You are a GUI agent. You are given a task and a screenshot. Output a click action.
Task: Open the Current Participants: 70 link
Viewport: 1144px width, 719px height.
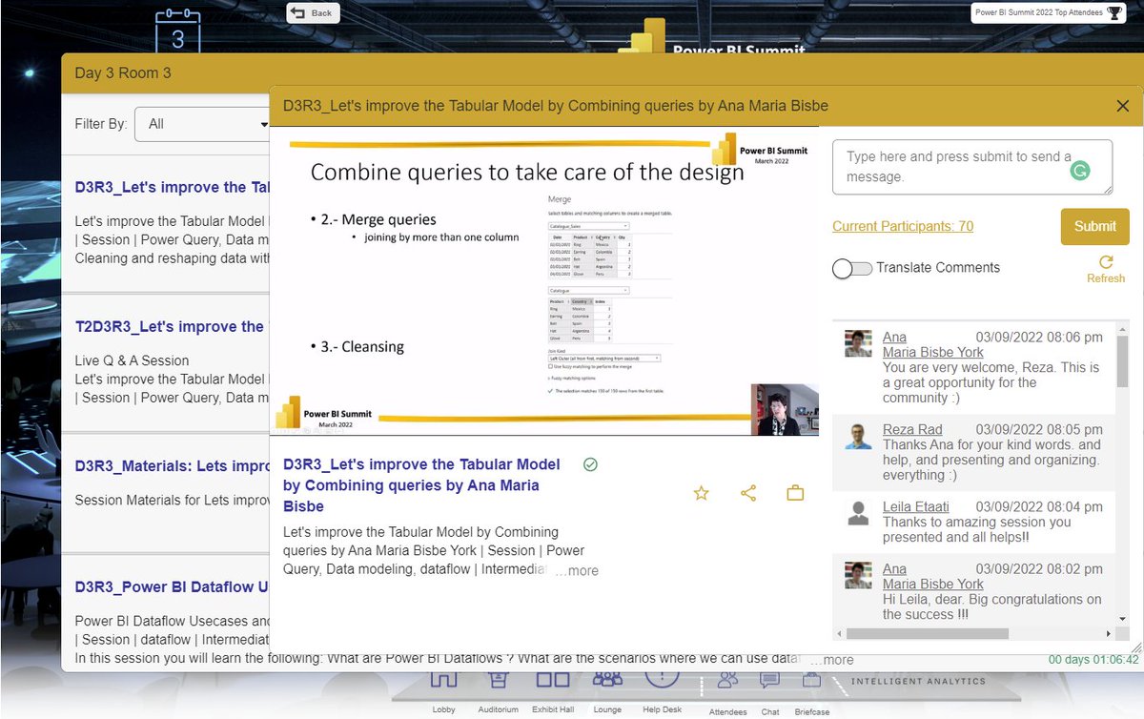(x=903, y=226)
